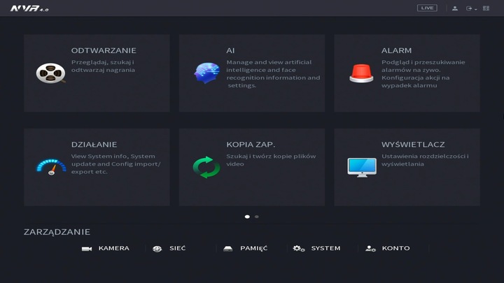Image resolution: width=504 pixels, height=283 pixels.
Task: Open KAMERA management section
Action: click(x=106, y=248)
